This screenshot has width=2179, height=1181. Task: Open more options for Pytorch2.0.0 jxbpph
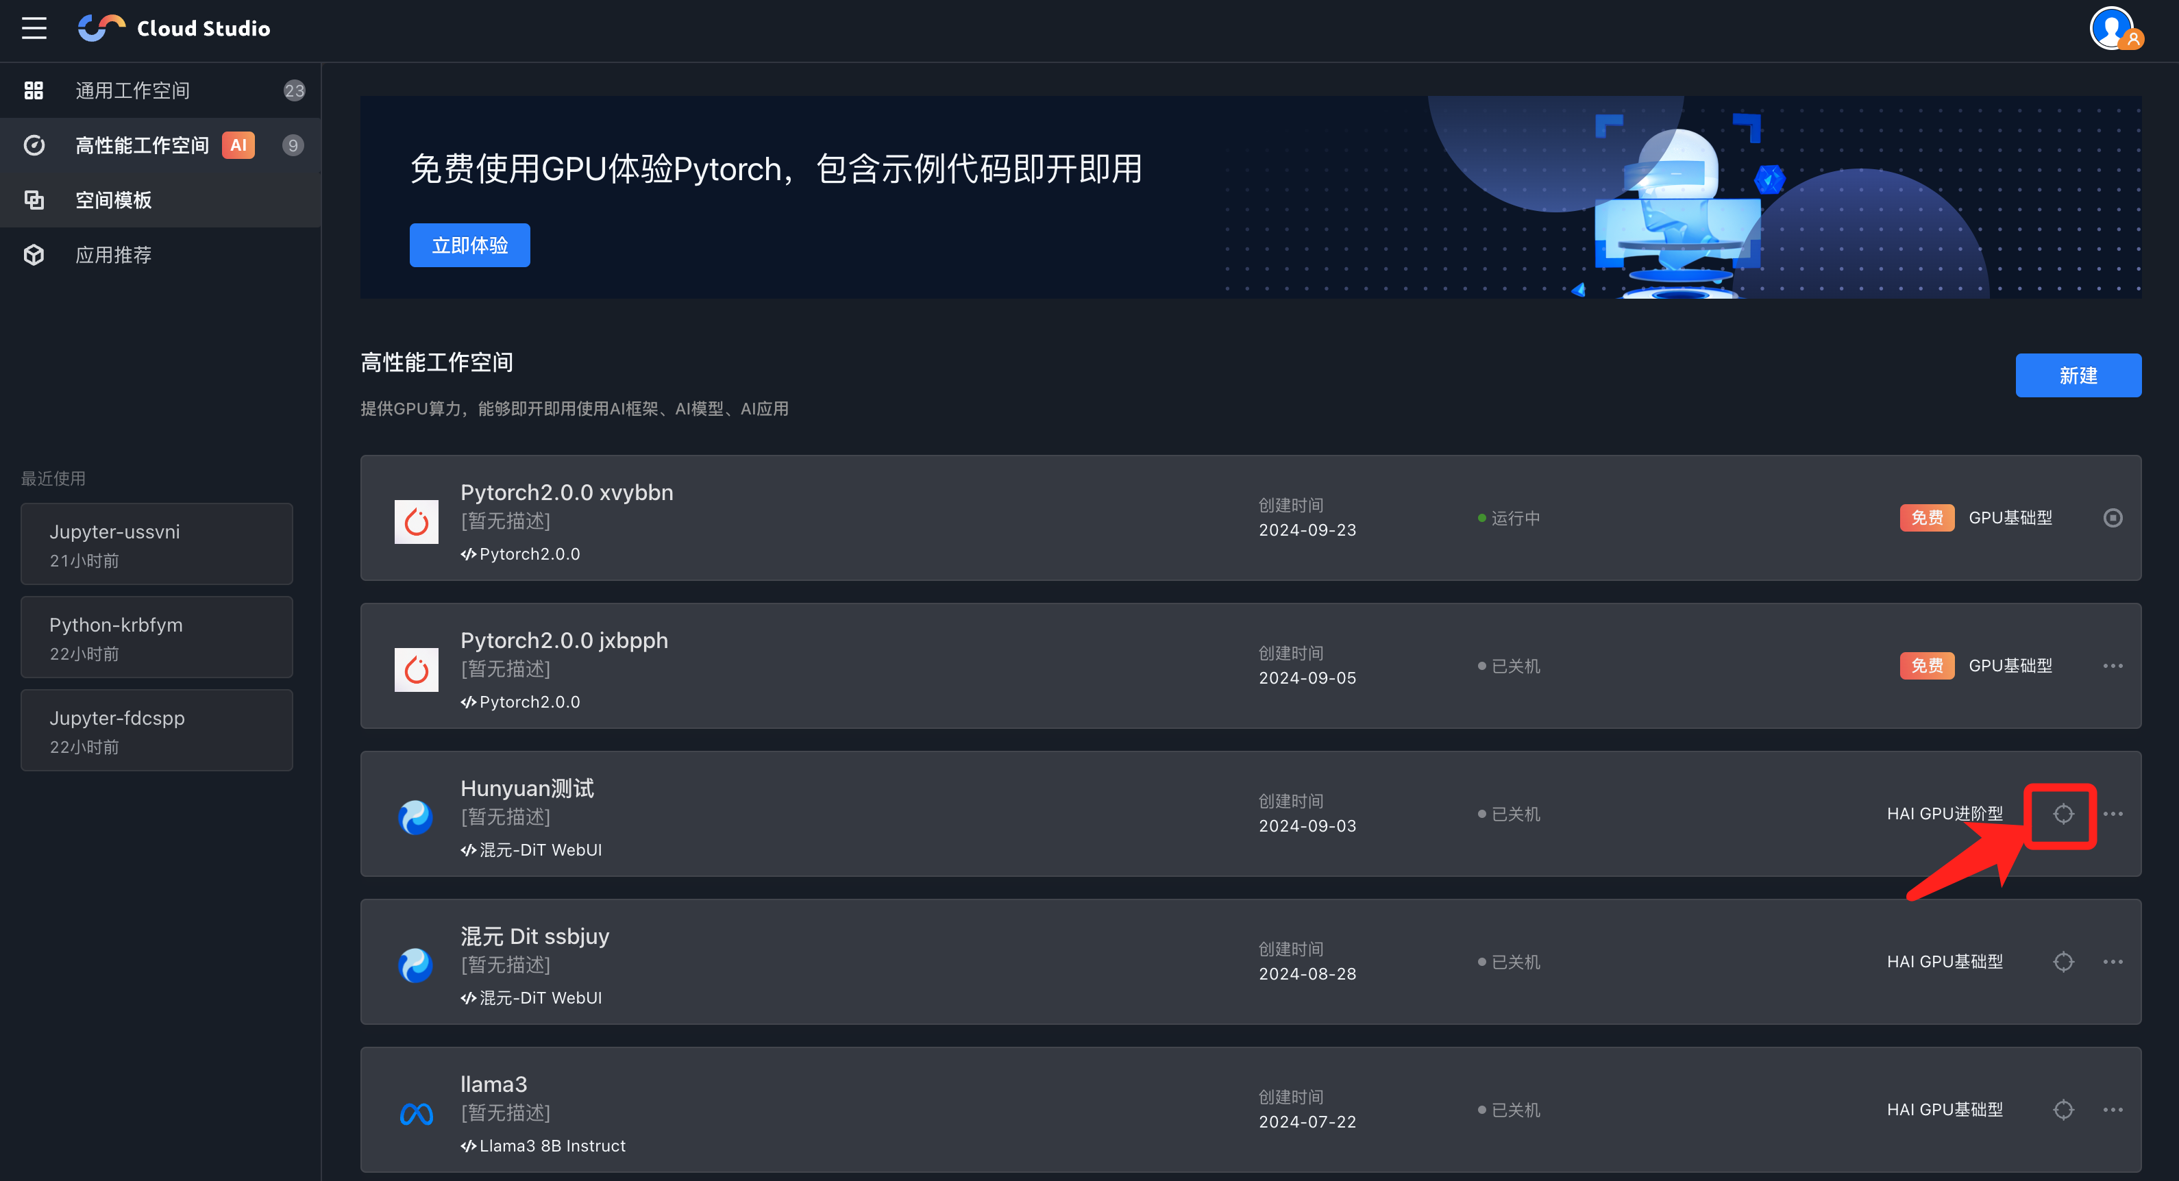2112,666
